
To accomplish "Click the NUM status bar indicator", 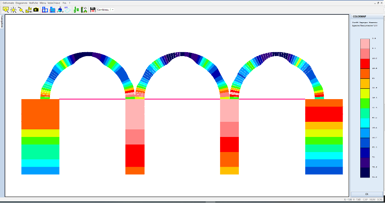I will click(373, 200).
